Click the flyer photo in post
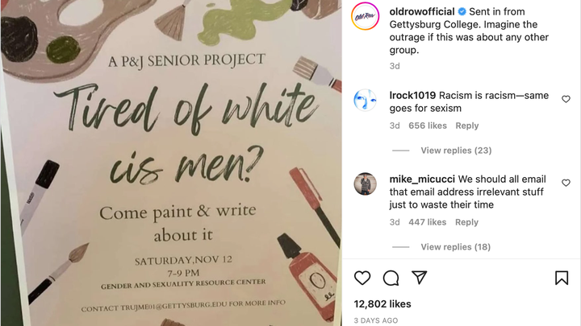Viewport: 581px width, 326px height. [171, 163]
